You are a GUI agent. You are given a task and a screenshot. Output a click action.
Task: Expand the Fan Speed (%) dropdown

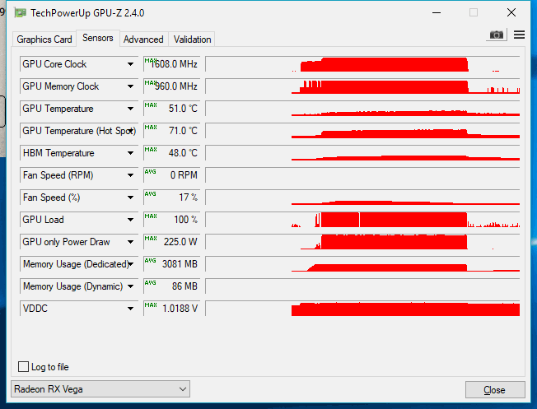click(130, 198)
